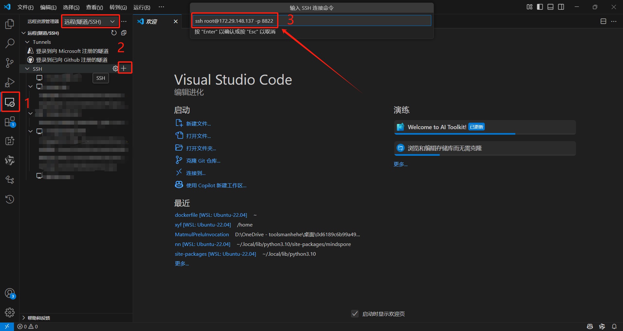Open the Selection menu
The image size is (623, 331).
(71, 7)
